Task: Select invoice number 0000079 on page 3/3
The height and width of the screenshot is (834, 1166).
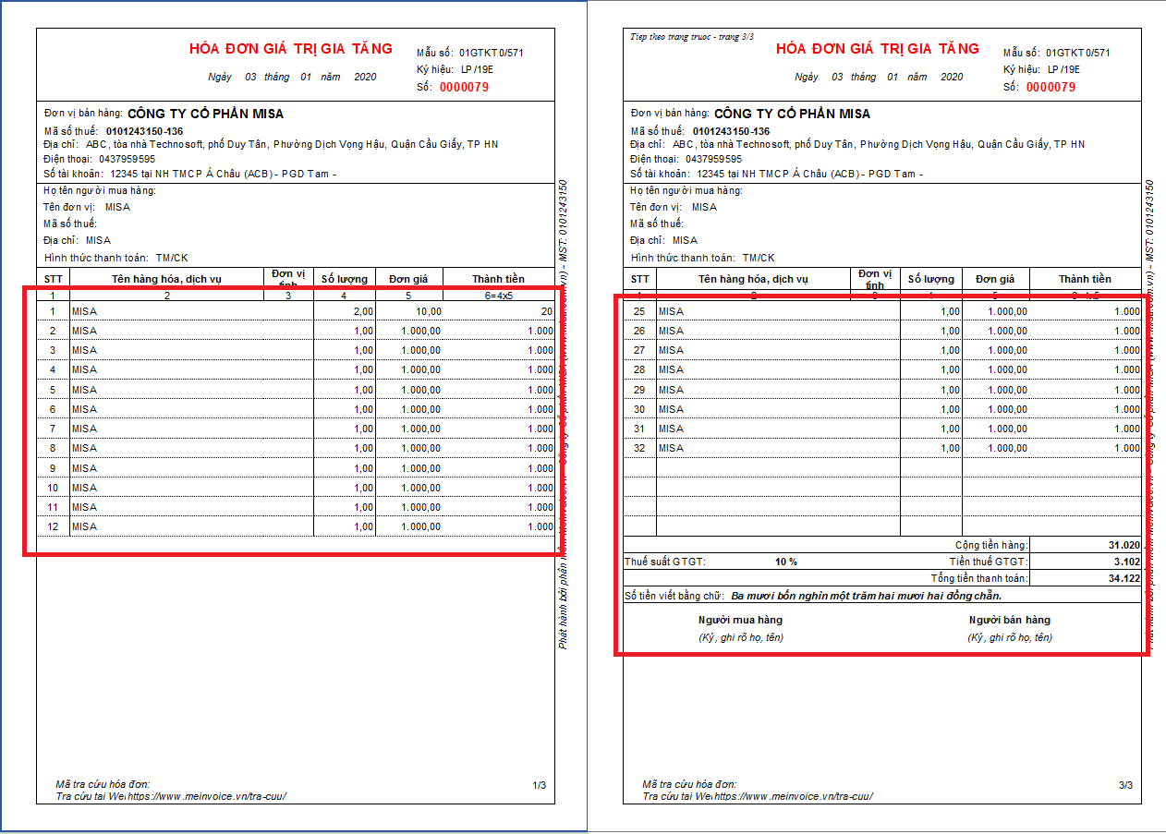Action: [x=1051, y=88]
